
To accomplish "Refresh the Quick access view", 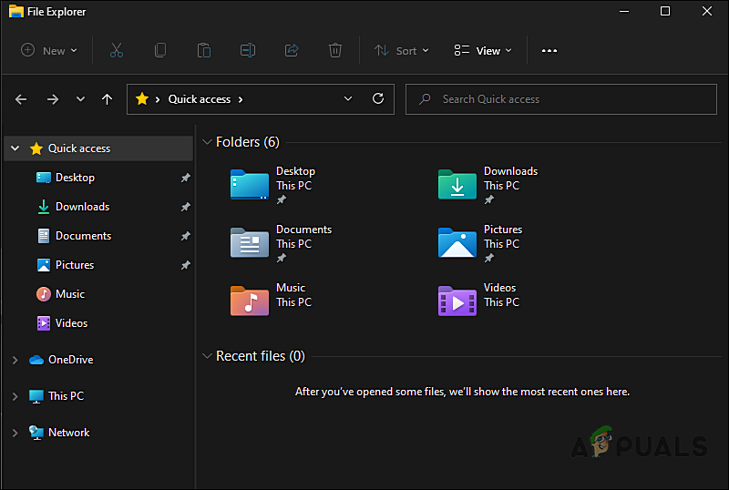I will 378,98.
